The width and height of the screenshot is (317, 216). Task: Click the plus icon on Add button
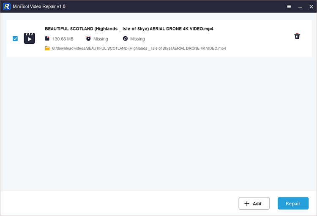247,203
